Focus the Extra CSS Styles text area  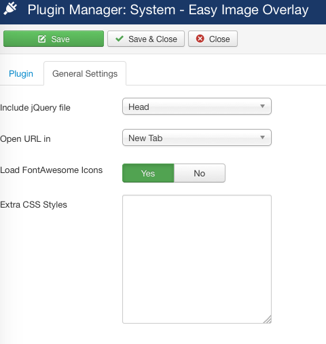197,259
